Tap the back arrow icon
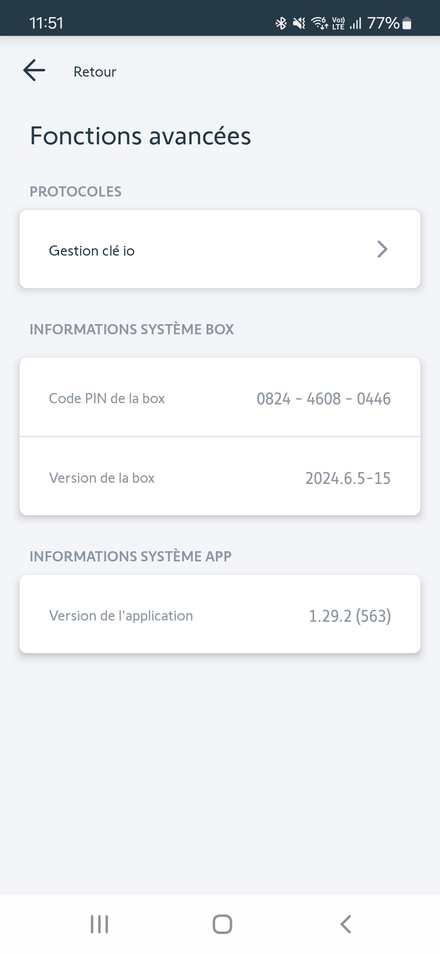 point(34,71)
